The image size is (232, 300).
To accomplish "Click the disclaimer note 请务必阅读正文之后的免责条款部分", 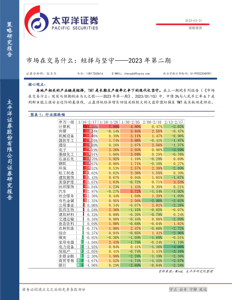I will pos(53,289).
